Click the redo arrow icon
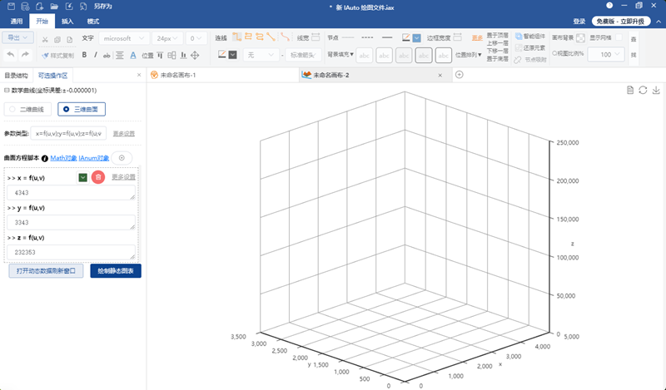 [26, 55]
